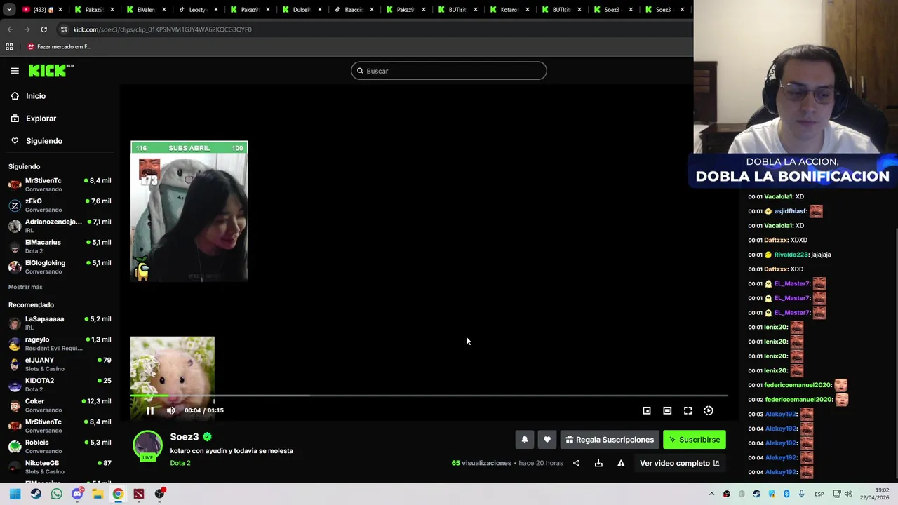Viewport: 898px width, 505px height.
Task: Seek on the video progress bar
Action: (x=429, y=396)
